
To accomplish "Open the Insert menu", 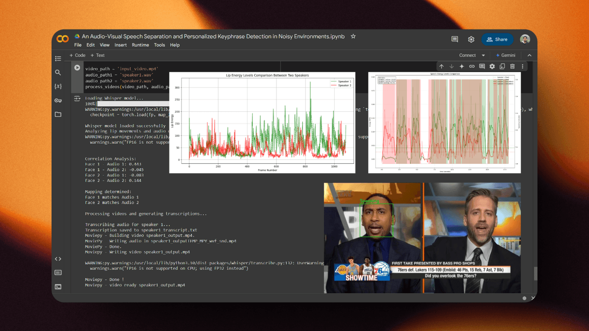I will tap(120, 45).
